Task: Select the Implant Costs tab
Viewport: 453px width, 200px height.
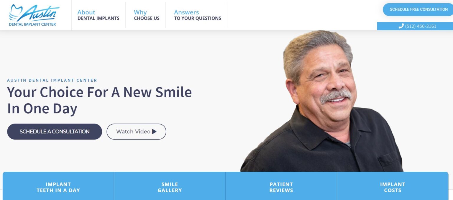Action: point(393,187)
